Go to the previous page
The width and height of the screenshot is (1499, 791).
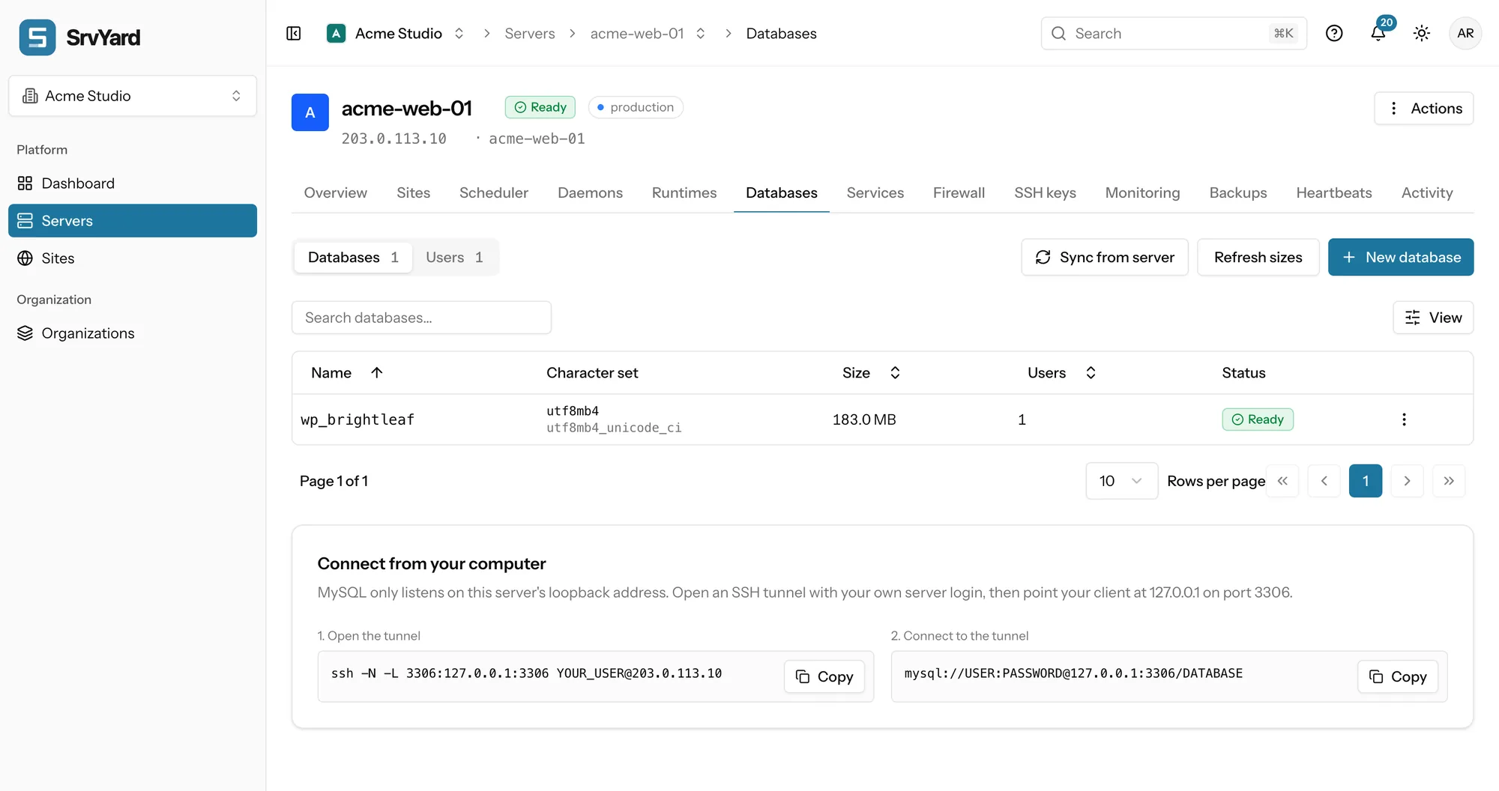1324,481
